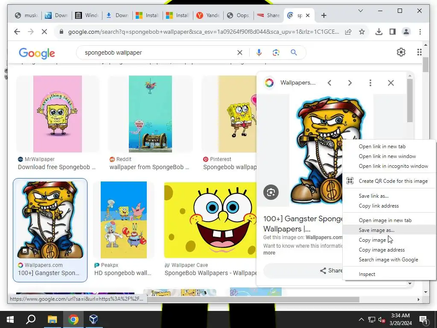Switch to the Oops tab
Viewport: 437px width, 328px height.
tap(238, 16)
